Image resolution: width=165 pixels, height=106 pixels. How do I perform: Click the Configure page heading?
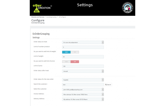(38, 20)
